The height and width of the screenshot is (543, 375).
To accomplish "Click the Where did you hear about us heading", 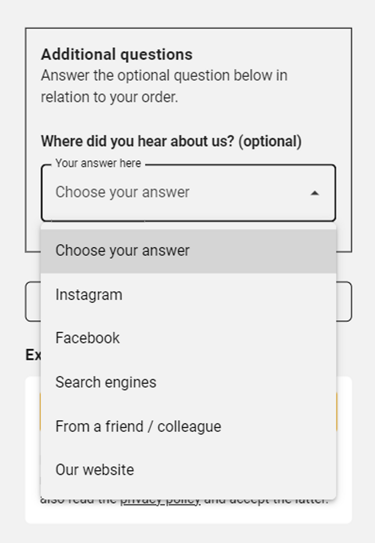I will pyautogui.click(x=171, y=141).
